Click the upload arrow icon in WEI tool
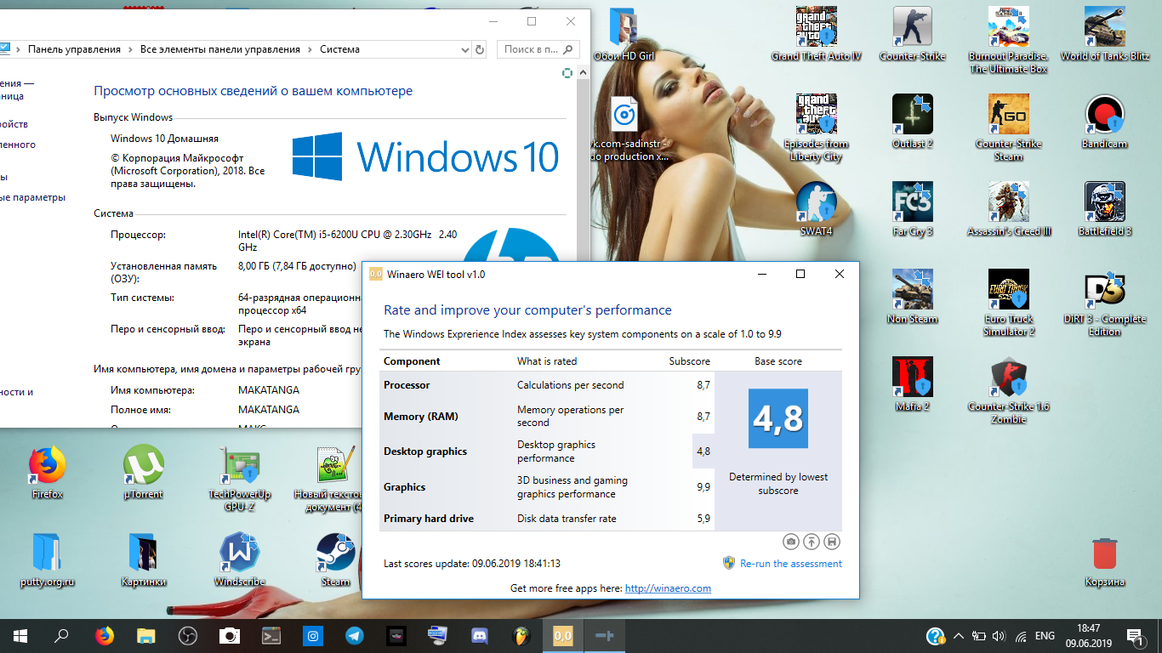 click(812, 542)
